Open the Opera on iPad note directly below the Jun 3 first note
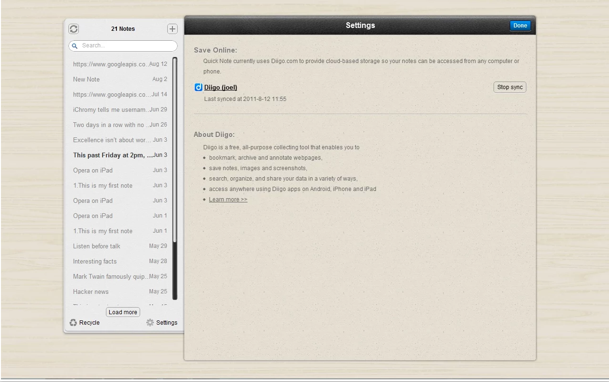This screenshot has height=382, width=609. [x=120, y=201]
